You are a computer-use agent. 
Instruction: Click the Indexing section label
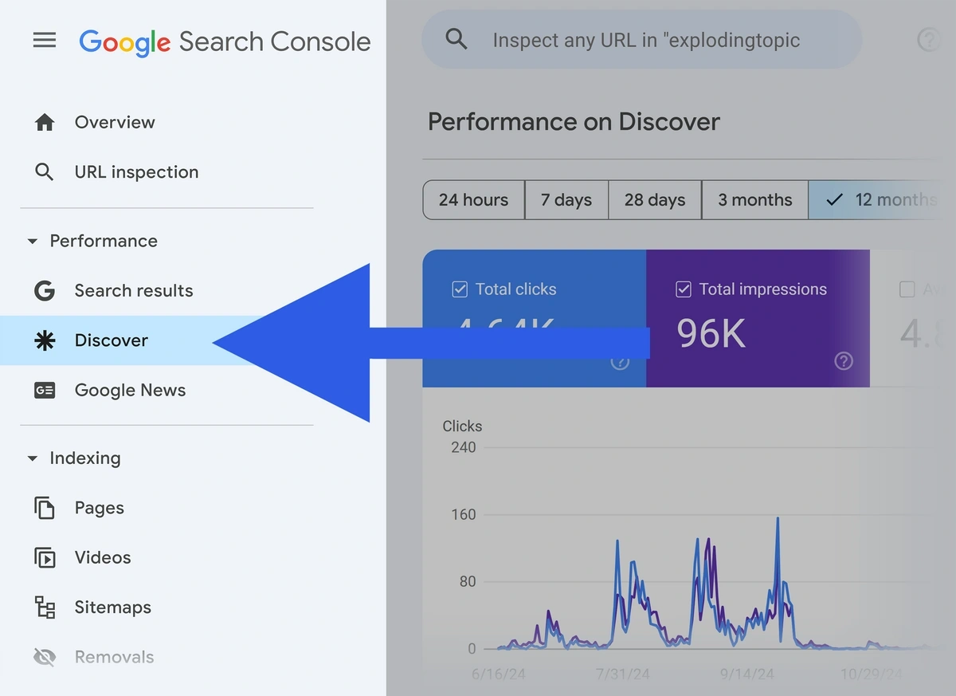click(85, 458)
